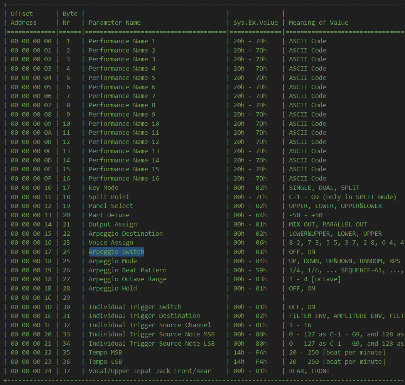
Task: Click the Sys.Ex.Value column header
Action: coord(255,23)
